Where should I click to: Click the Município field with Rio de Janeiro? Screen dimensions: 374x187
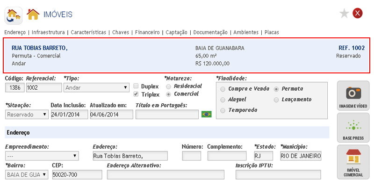tap(301, 156)
